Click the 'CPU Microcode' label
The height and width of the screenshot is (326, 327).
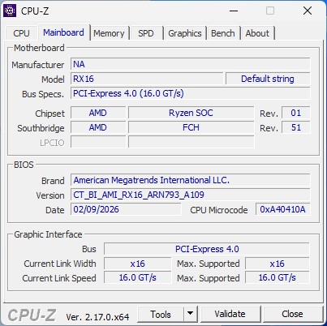[219, 210]
